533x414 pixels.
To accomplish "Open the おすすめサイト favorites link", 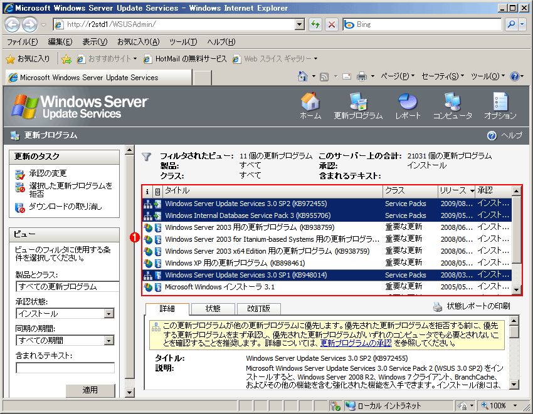I will 107,59.
